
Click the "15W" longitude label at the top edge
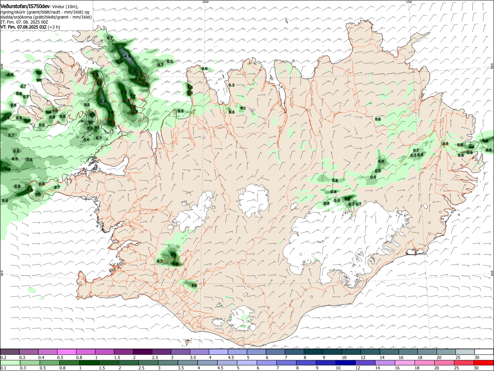coord(409,2)
